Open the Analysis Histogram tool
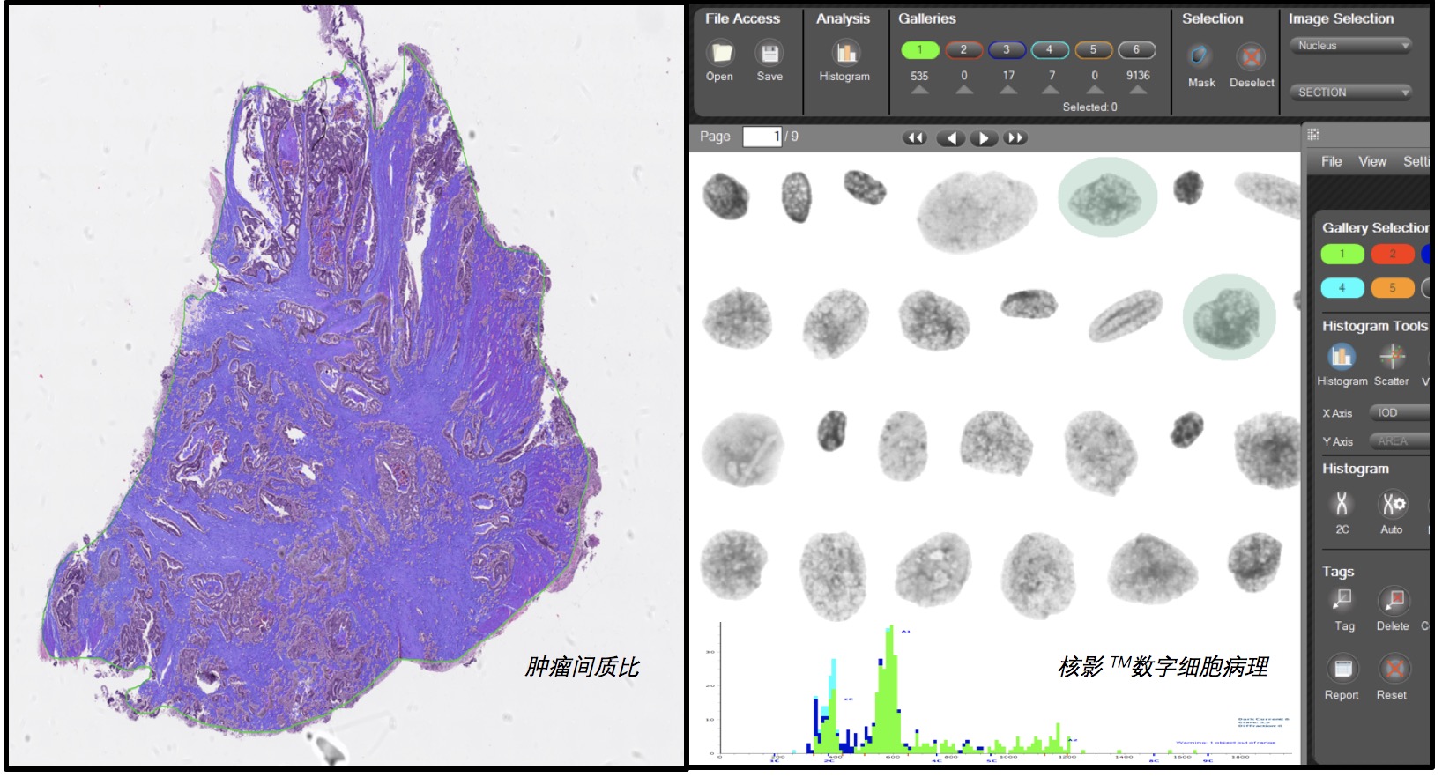The image size is (1442, 777). click(845, 53)
